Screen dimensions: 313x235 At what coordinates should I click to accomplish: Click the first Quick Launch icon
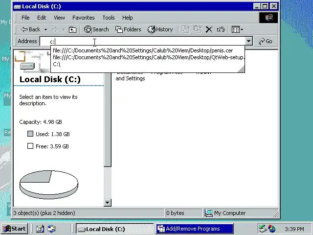pyautogui.click(x=40, y=229)
